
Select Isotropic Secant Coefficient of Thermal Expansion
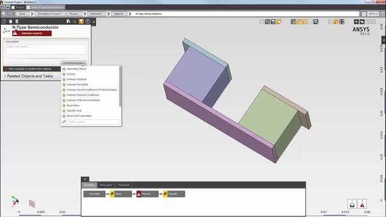[x=92, y=90]
